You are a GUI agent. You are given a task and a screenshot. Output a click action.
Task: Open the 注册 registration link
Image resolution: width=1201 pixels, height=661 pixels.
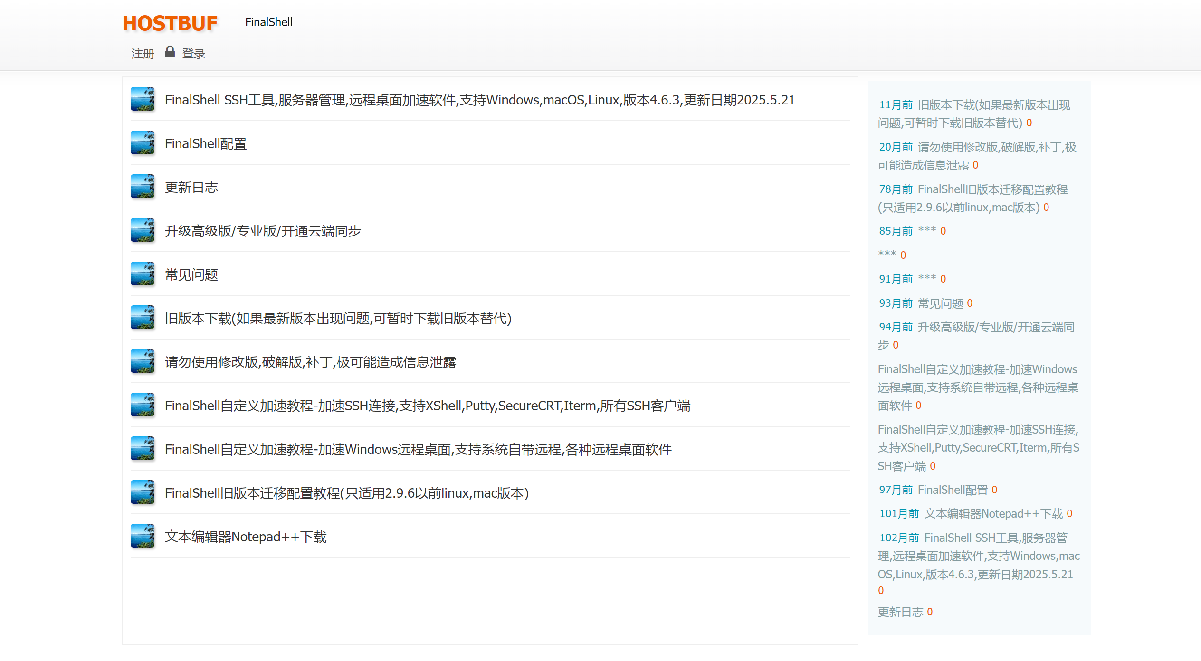143,54
